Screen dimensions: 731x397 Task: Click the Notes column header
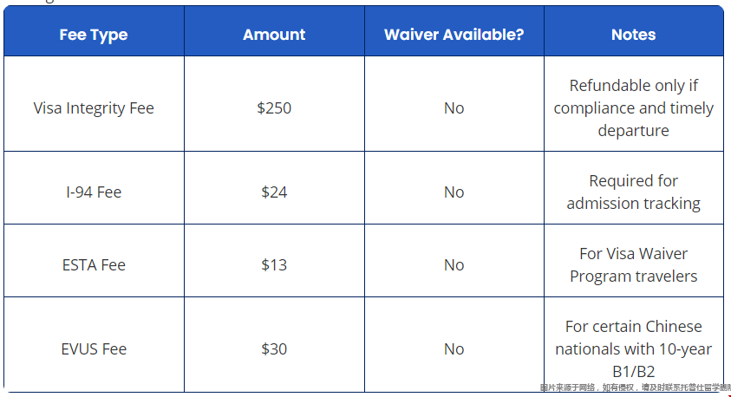pyautogui.click(x=633, y=35)
